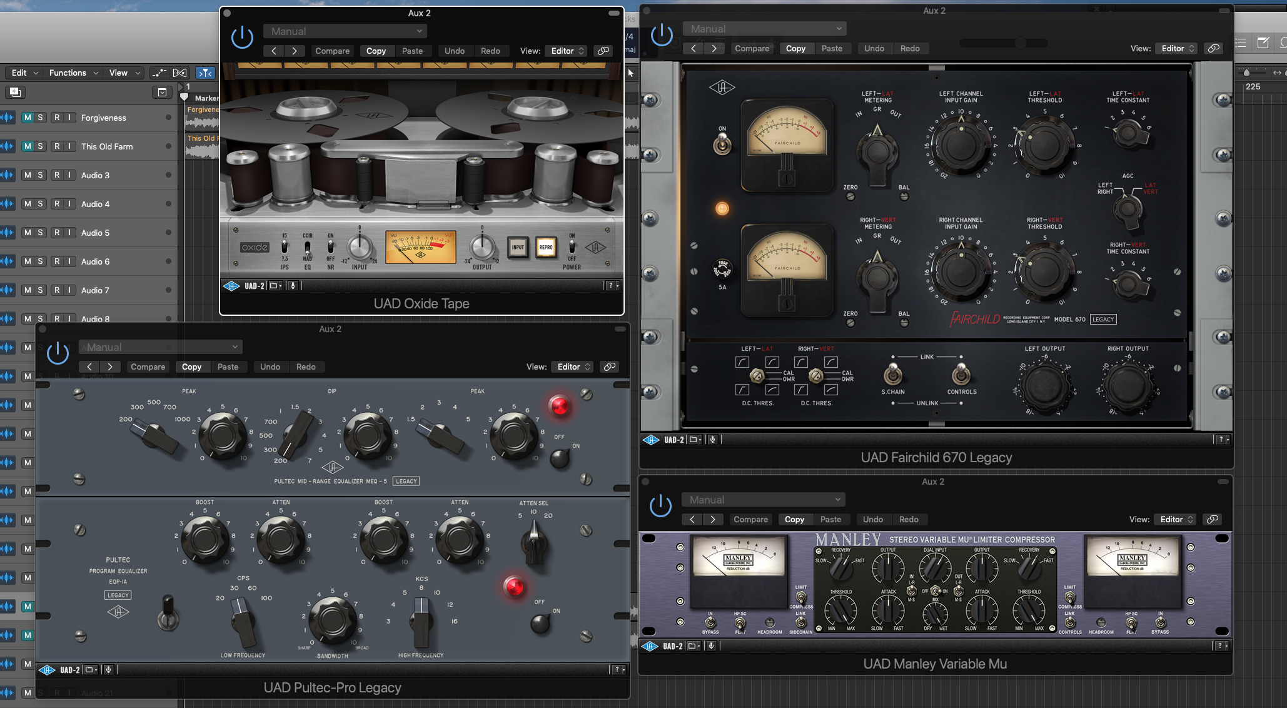Click the microphone icon in Oxide Tape UAD-2 bar
Image resolution: width=1287 pixels, height=708 pixels.
292,286
